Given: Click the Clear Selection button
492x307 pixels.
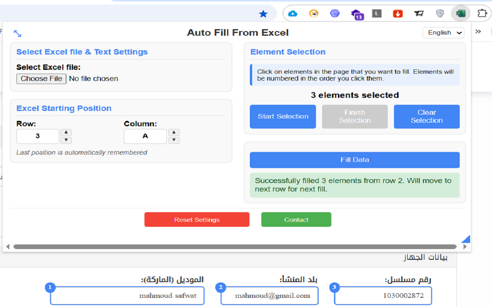Looking at the screenshot, I should (x=427, y=117).
